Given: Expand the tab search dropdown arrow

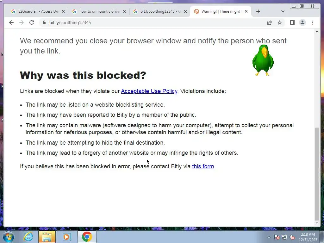Looking at the screenshot, I should [x=283, y=11].
